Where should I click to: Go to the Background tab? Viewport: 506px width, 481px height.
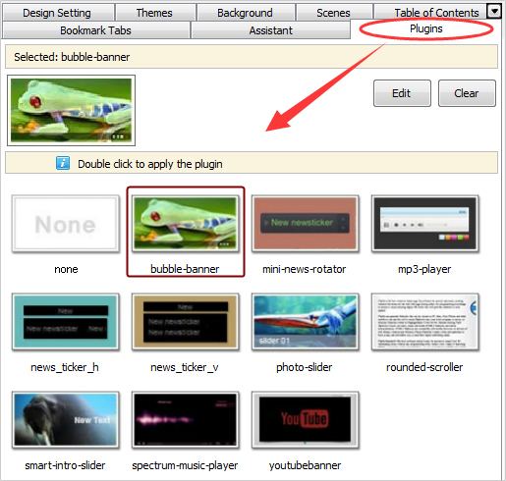tap(246, 13)
